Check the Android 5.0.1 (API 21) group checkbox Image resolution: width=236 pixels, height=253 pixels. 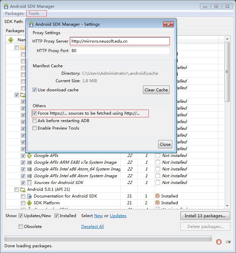coord(17,189)
